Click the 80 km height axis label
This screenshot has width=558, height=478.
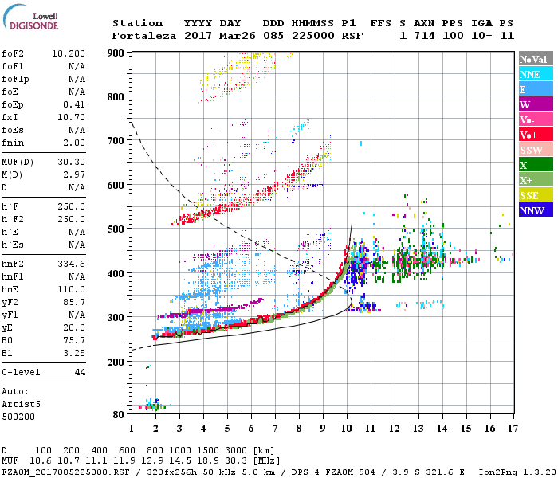coord(118,415)
